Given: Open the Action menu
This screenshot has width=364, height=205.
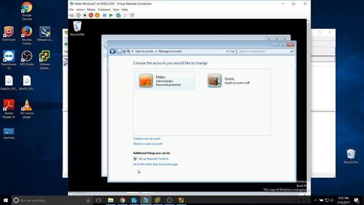Looking at the screenshot, I should [80, 10].
